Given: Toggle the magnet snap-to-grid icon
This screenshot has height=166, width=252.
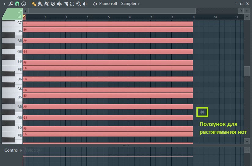Looking at the screenshot, I should (x=17, y=4).
